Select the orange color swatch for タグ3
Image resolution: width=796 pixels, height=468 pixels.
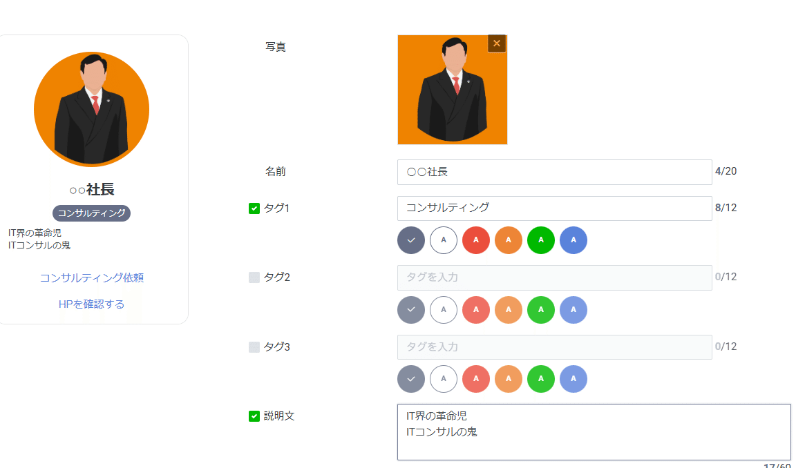[509, 379]
